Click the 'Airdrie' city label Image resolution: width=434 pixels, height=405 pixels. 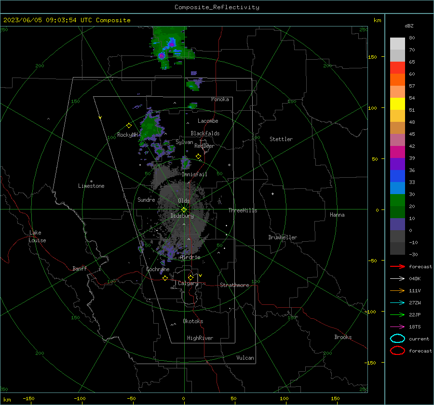[x=190, y=257]
